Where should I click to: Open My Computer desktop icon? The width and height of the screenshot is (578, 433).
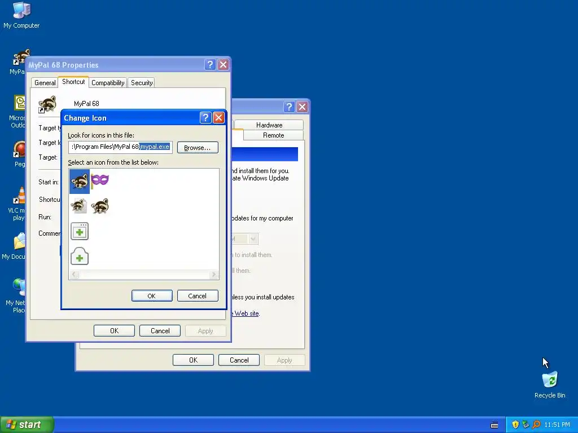[21, 15]
